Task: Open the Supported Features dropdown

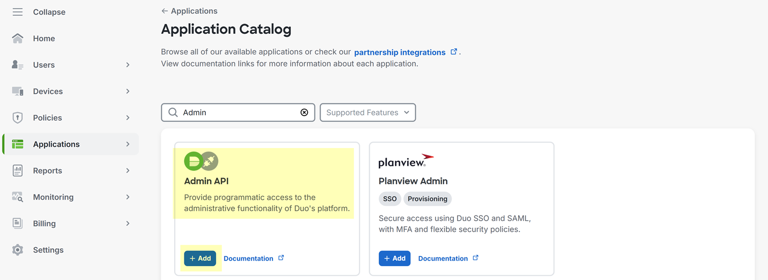Action: coord(368,113)
